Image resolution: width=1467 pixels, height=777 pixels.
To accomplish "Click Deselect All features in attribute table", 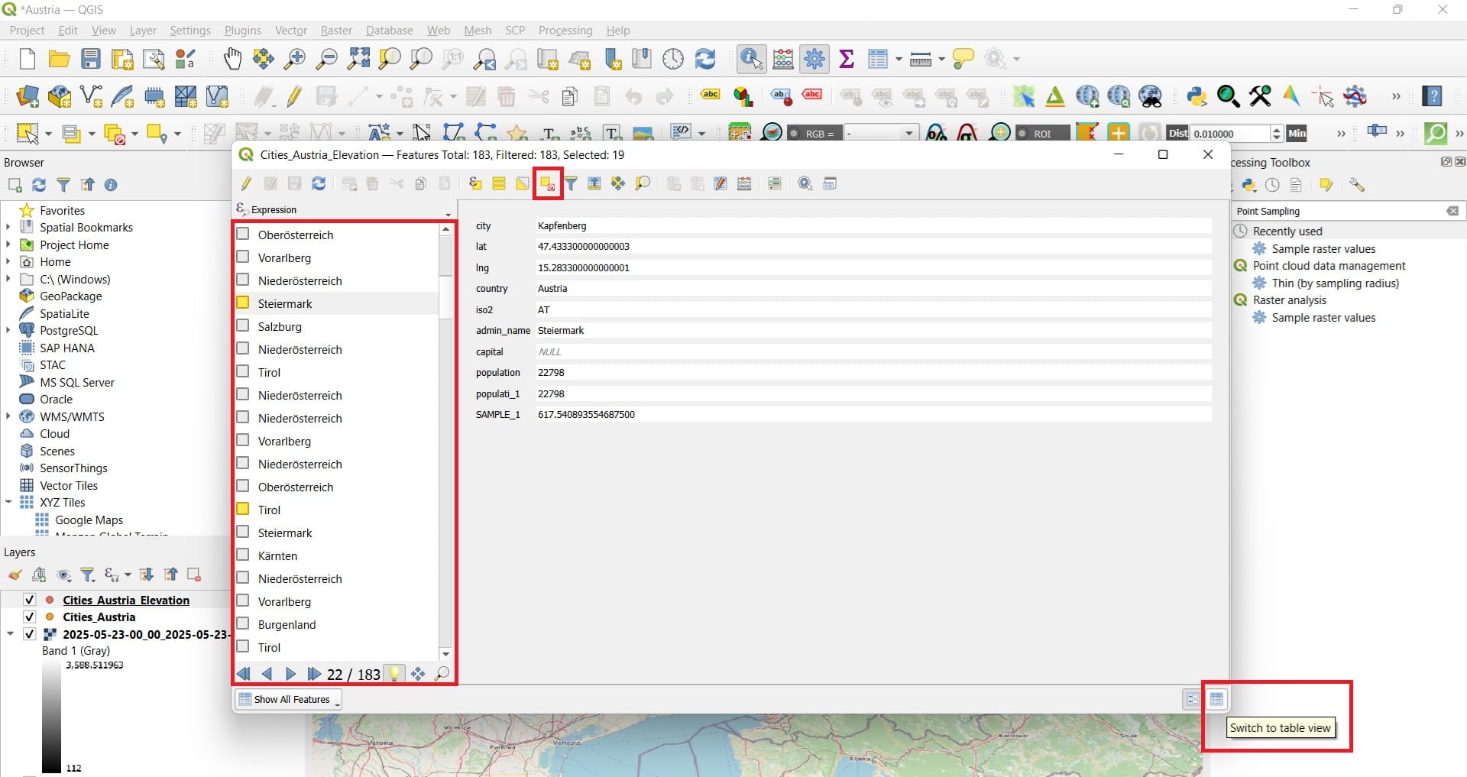I will coord(548,183).
